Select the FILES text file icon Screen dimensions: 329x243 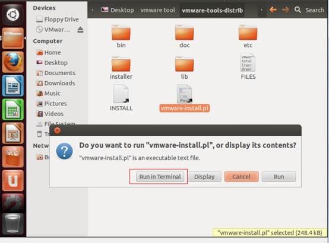(248, 63)
